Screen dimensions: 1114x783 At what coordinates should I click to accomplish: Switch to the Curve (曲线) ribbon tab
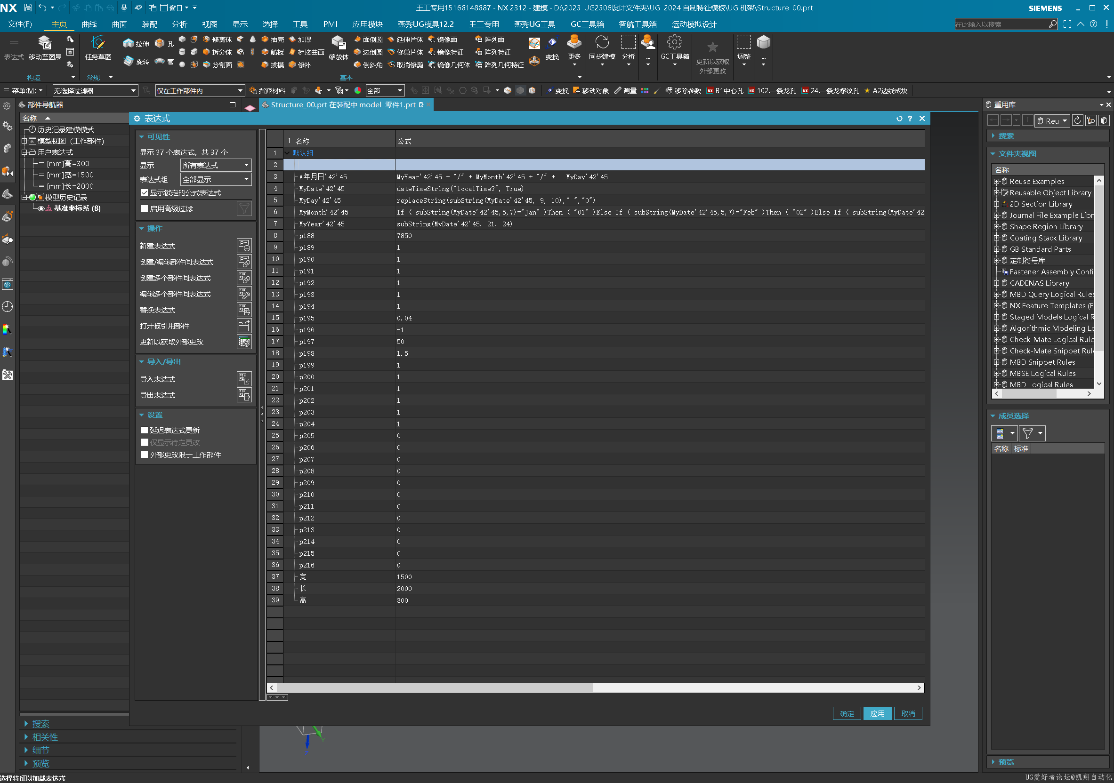(x=89, y=24)
